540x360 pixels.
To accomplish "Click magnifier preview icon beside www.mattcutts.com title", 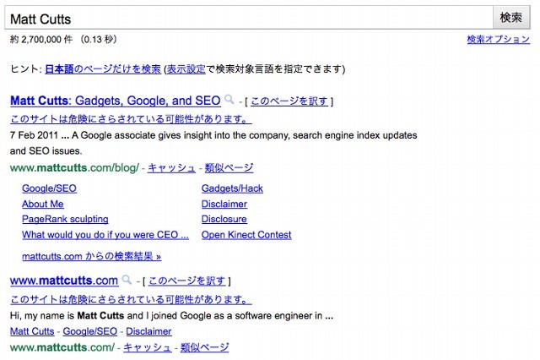I will 127,280.
